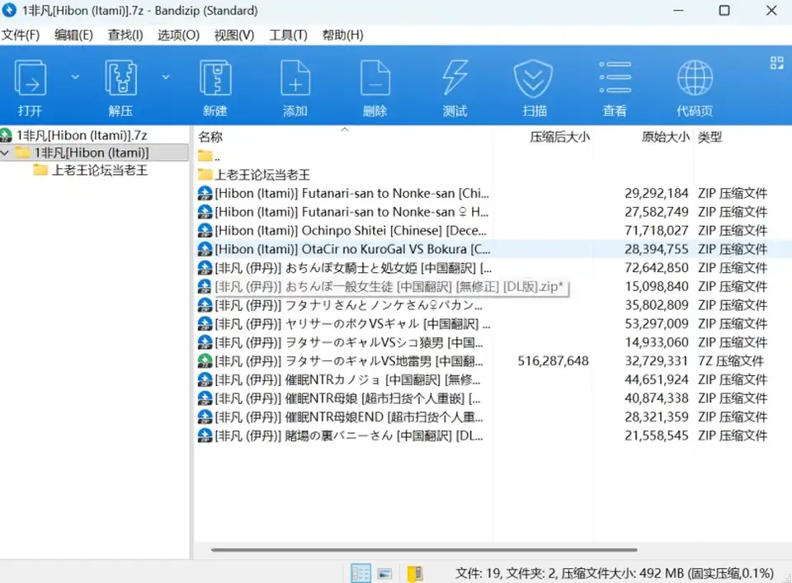792x583 pixels.
Task: Select 上老王论坛当老王 folder in left tree
Action: click(x=100, y=170)
